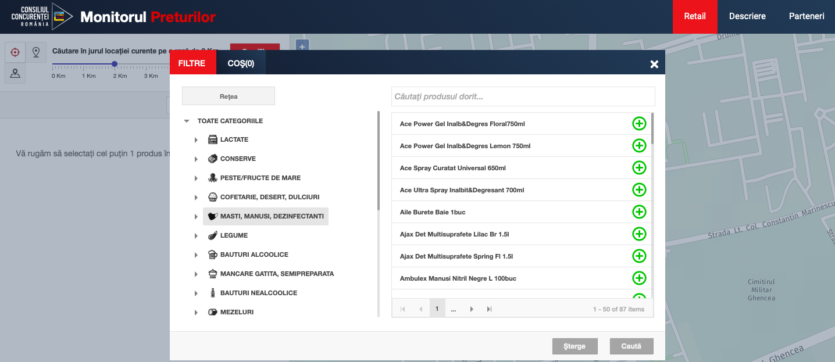The height and width of the screenshot is (362, 835).
Task: Click the search radius slider handle
Action: (115, 64)
